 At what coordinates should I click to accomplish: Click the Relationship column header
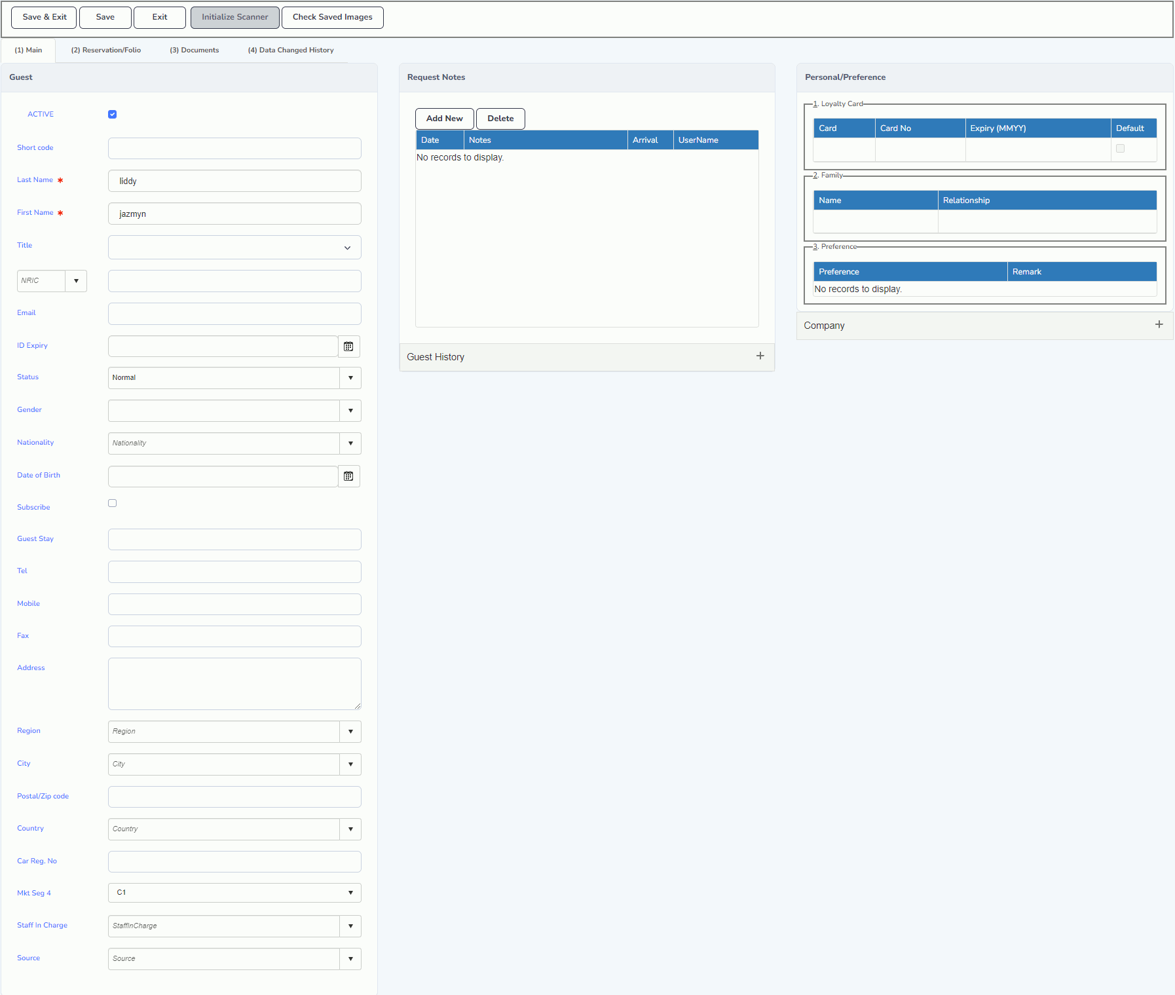(x=1047, y=200)
